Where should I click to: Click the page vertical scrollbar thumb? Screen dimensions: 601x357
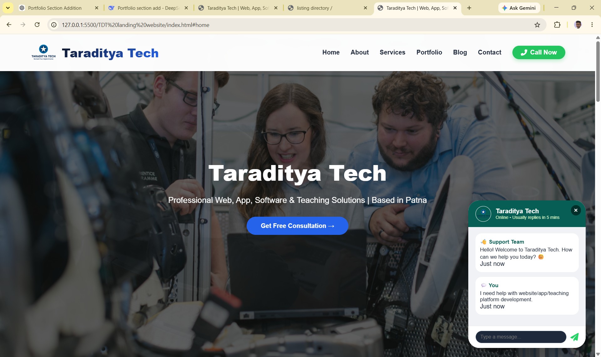(x=598, y=71)
